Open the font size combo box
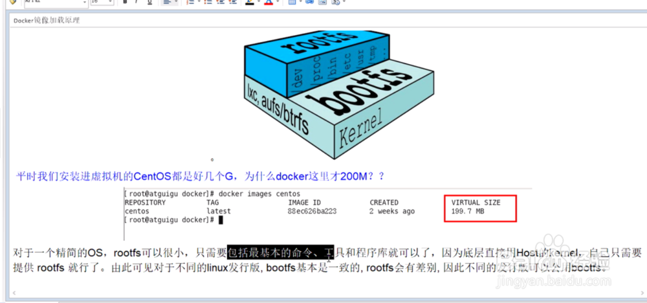 (x=102, y=2)
